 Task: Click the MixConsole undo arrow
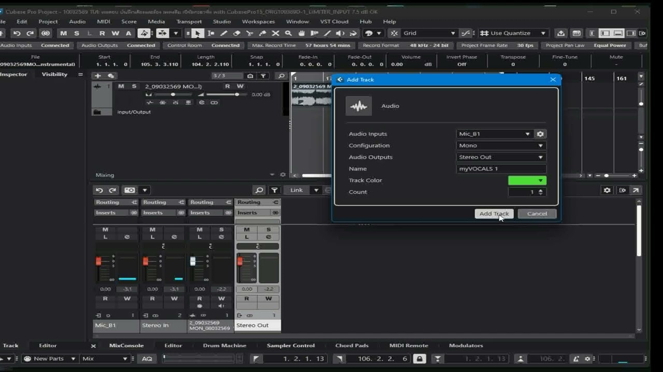[99, 190]
